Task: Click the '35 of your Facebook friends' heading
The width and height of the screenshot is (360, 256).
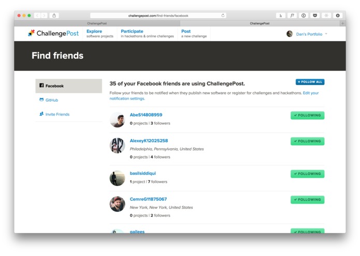Action: (x=177, y=83)
